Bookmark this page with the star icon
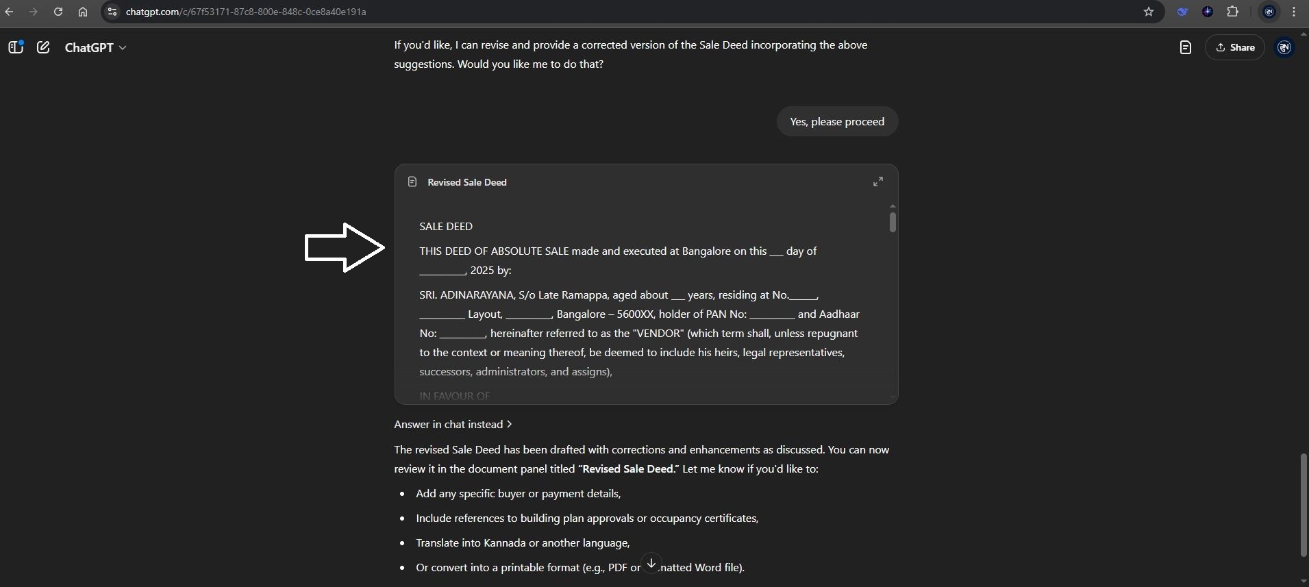Screen dimensions: 1309x587 pyautogui.click(x=1149, y=12)
